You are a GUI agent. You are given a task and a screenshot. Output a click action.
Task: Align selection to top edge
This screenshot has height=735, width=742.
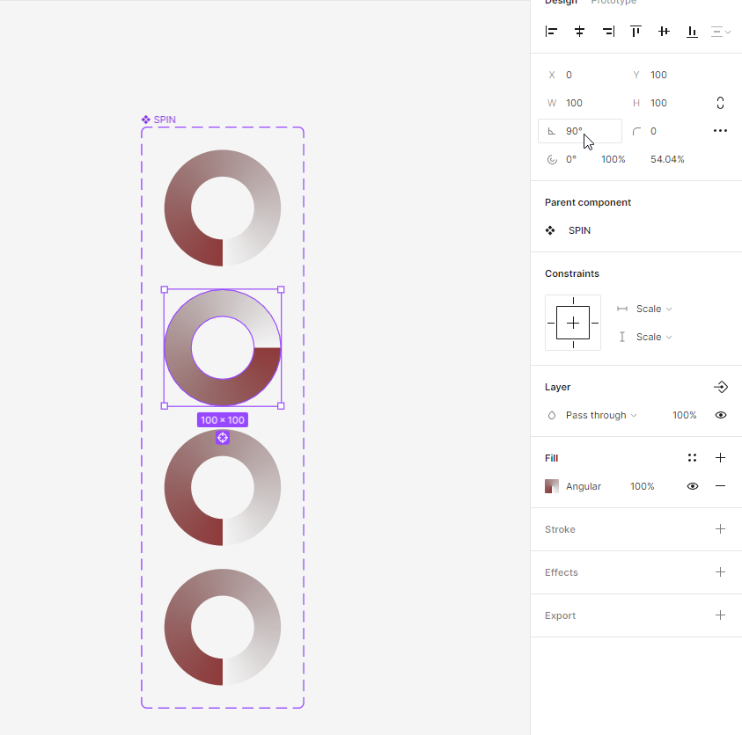[x=636, y=32]
